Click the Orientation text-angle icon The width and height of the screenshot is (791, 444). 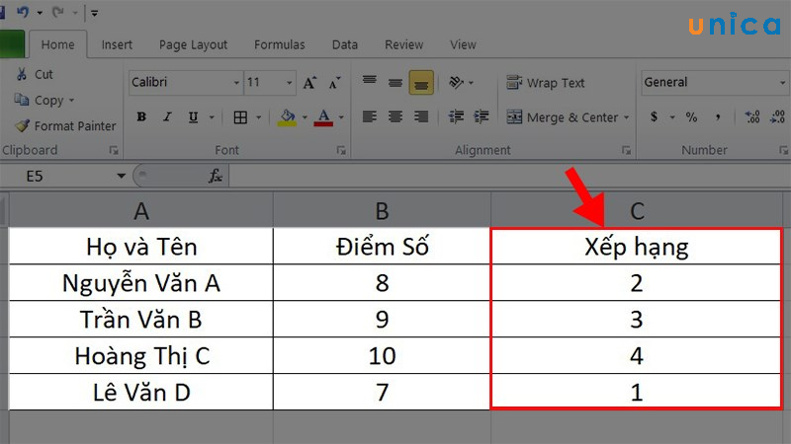(457, 82)
